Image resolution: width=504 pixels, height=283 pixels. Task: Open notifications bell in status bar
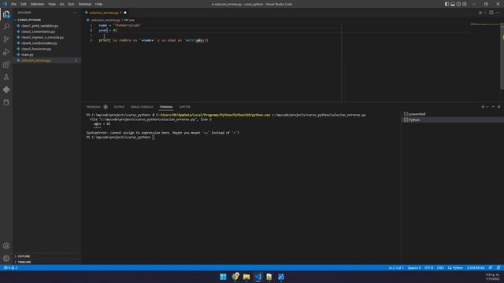click(498, 267)
